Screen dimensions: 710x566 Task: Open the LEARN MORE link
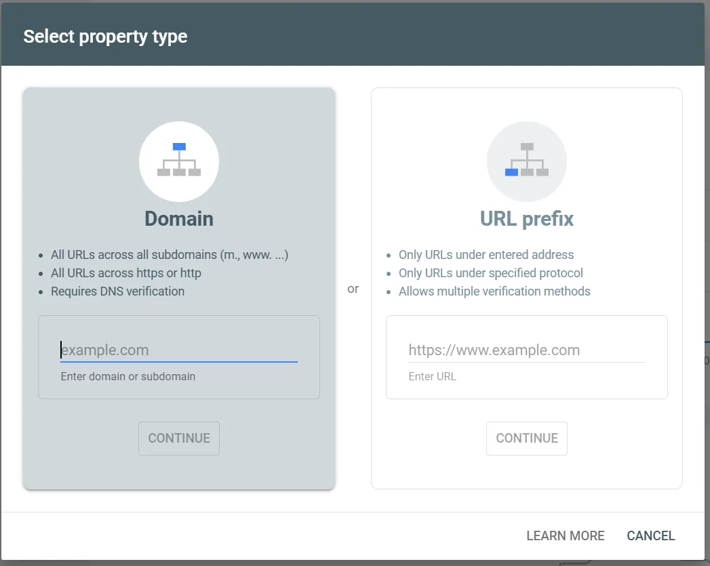pyautogui.click(x=565, y=535)
